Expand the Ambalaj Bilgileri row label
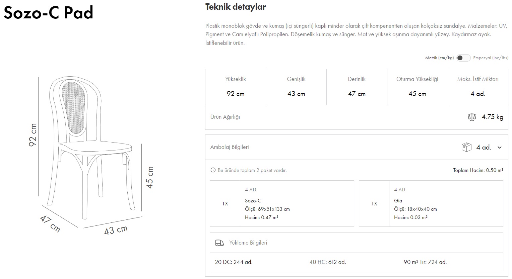Image resolution: width=512 pixels, height=279 pixels. click(230, 147)
